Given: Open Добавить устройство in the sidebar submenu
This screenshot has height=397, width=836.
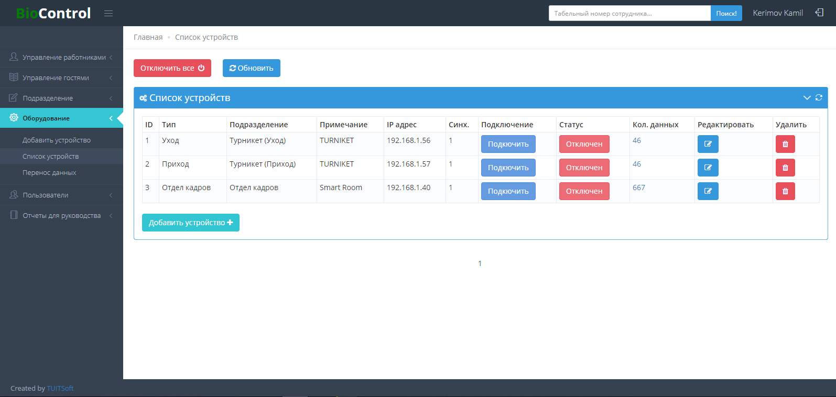Looking at the screenshot, I should point(57,140).
